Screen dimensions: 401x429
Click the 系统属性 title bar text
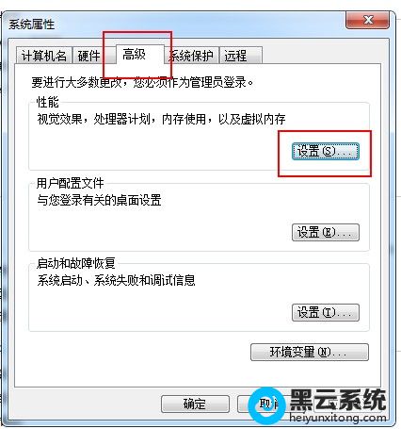[31, 25]
